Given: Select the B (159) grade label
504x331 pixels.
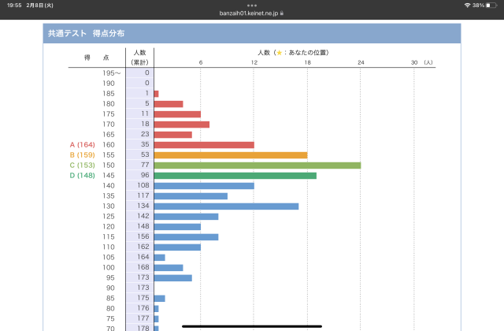Looking at the screenshot, I should [x=82, y=155].
